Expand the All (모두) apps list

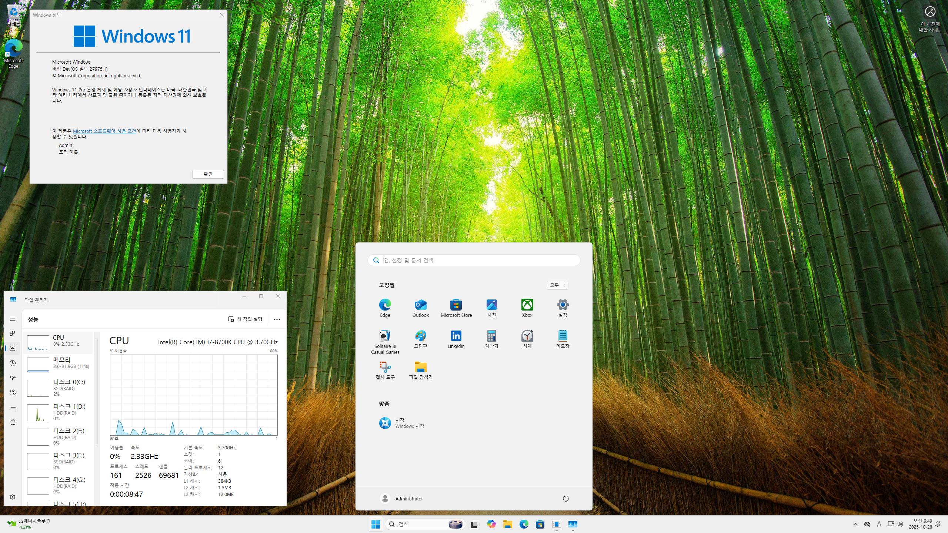click(557, 285)
